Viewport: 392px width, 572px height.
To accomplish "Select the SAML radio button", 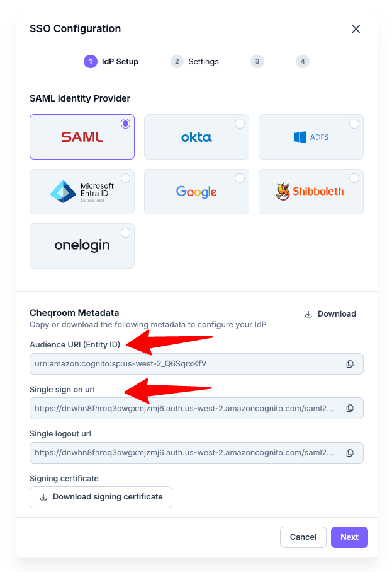I will [x=126, y=124].
